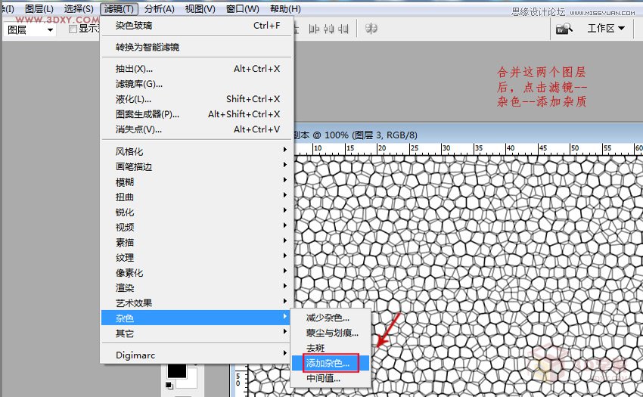643x397 pixels.
Task: Reapply last filter 染色玻璃
Action: (197, 26)
